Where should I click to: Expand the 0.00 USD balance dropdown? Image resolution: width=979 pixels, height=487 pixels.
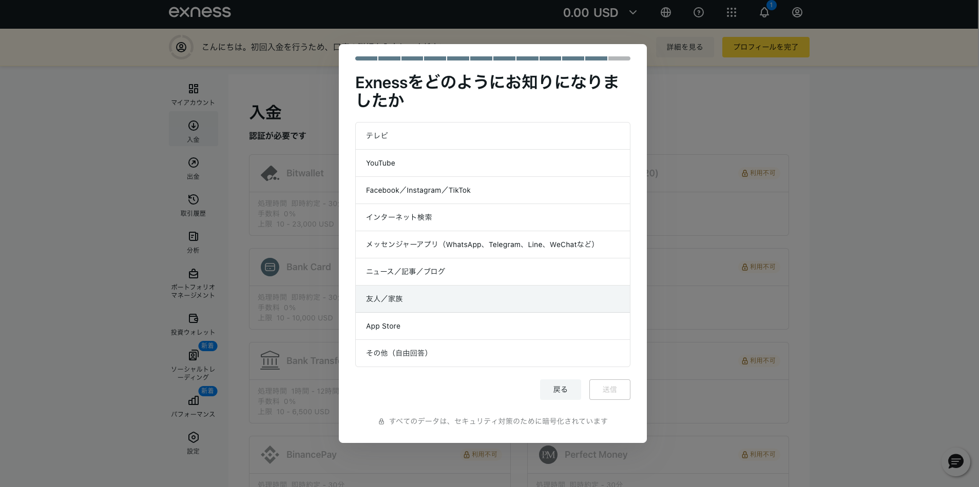[x=600, y=13]
